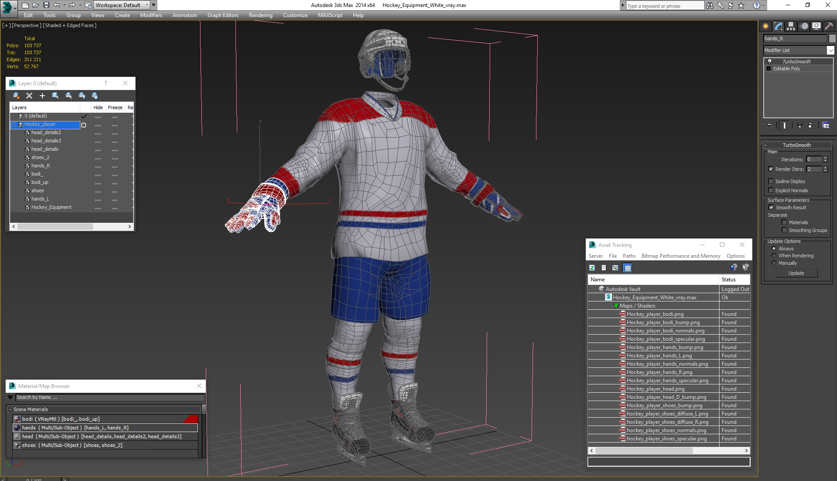Click Hide/Unhide All Layers icon
The height and width of the screenshot is (481, 837).
tap(82, 96)
